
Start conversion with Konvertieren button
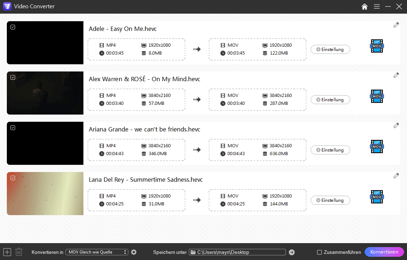[384, 252]
